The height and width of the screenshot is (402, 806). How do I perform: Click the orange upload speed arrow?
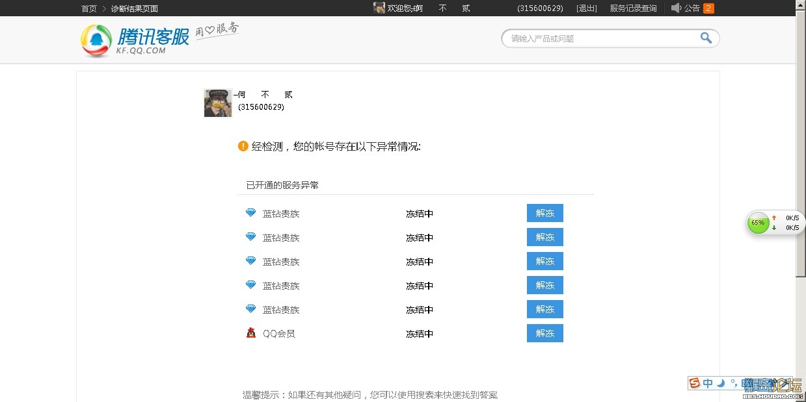click(774, 218)
